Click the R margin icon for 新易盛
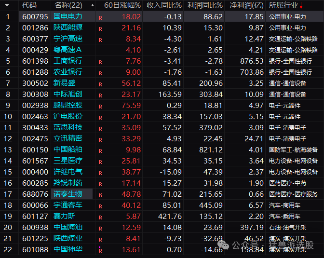324x258 pixels. coord(100,84)
